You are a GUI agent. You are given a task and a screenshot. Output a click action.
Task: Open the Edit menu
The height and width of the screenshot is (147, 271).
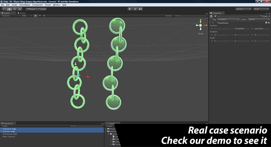coord(8,5)
